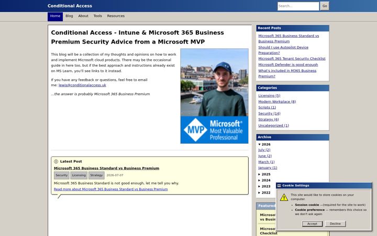
Task: Select the Security tag button
Action: click(x=62, y=175)
